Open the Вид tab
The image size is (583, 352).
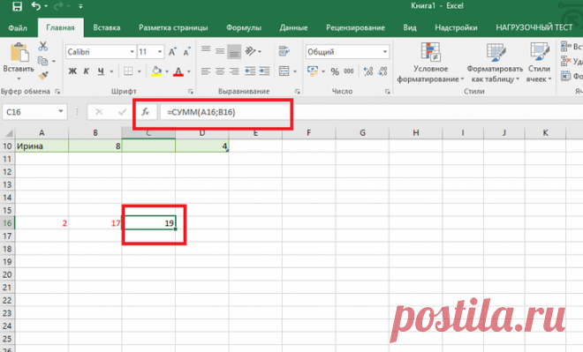(410, 28)
